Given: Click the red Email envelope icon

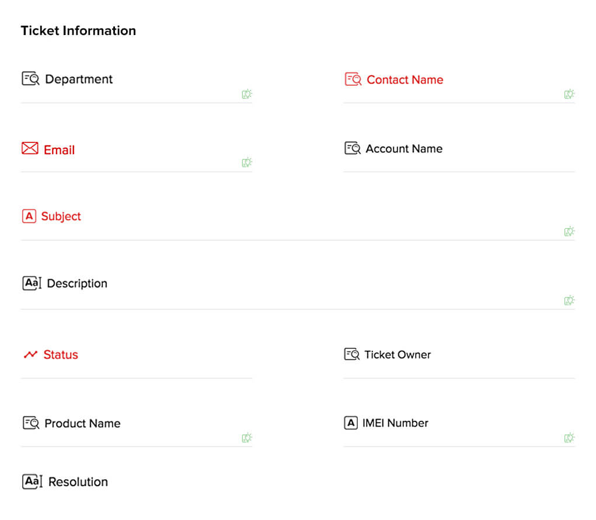Looking at the screenshot, I should pyautogui.click(x=30, y=149).
